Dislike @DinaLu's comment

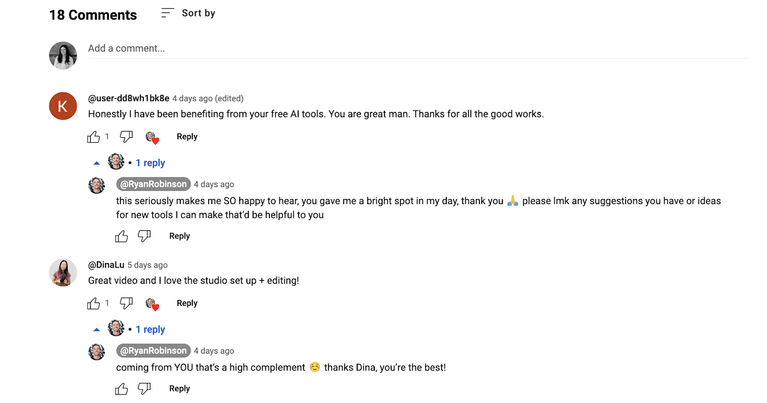click(x=126, y=303)
